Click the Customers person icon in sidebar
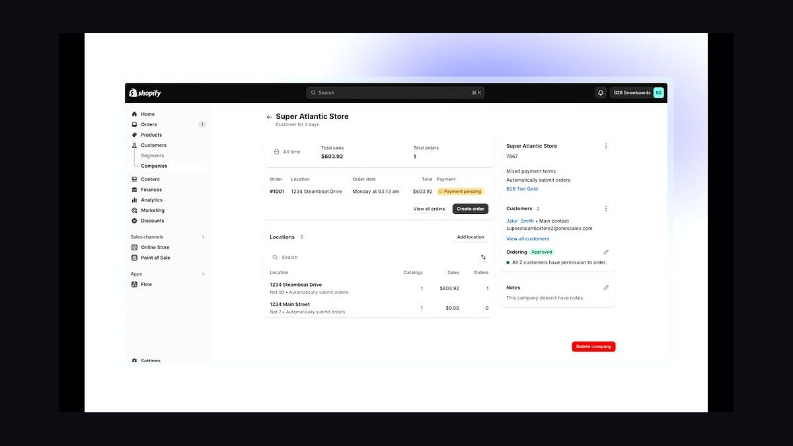The height and width of the screenshot is (446, 793). [x=135, y=145]
